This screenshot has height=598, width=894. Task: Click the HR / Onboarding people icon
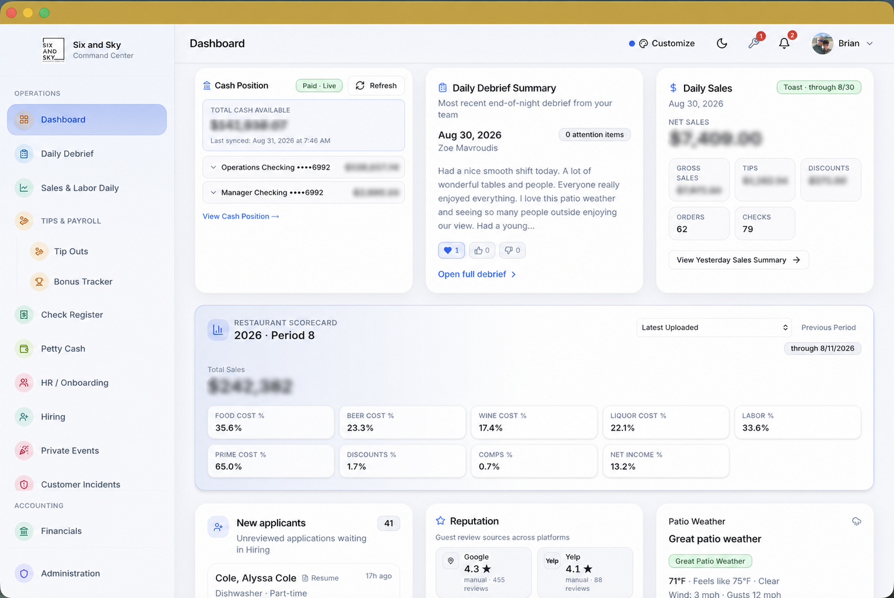click(24, 383)
